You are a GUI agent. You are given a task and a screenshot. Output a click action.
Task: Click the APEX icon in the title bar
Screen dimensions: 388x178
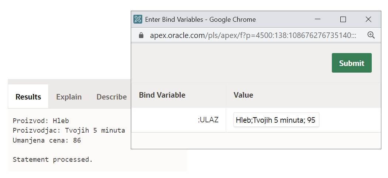(138, 20)
